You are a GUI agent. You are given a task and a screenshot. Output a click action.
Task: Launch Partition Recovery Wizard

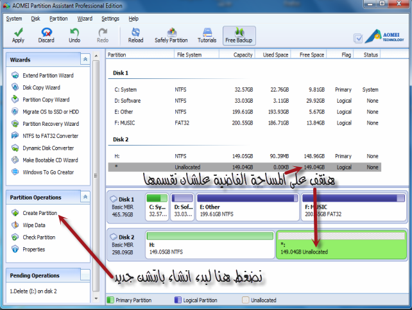coord(51,124)
